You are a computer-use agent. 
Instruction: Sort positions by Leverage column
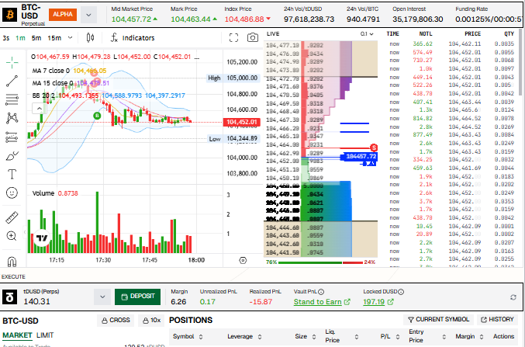click(x=244, y=336)
